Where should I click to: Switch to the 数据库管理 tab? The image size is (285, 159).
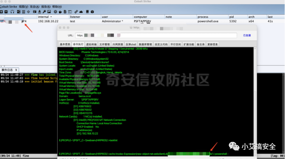(x=145, y=44)
